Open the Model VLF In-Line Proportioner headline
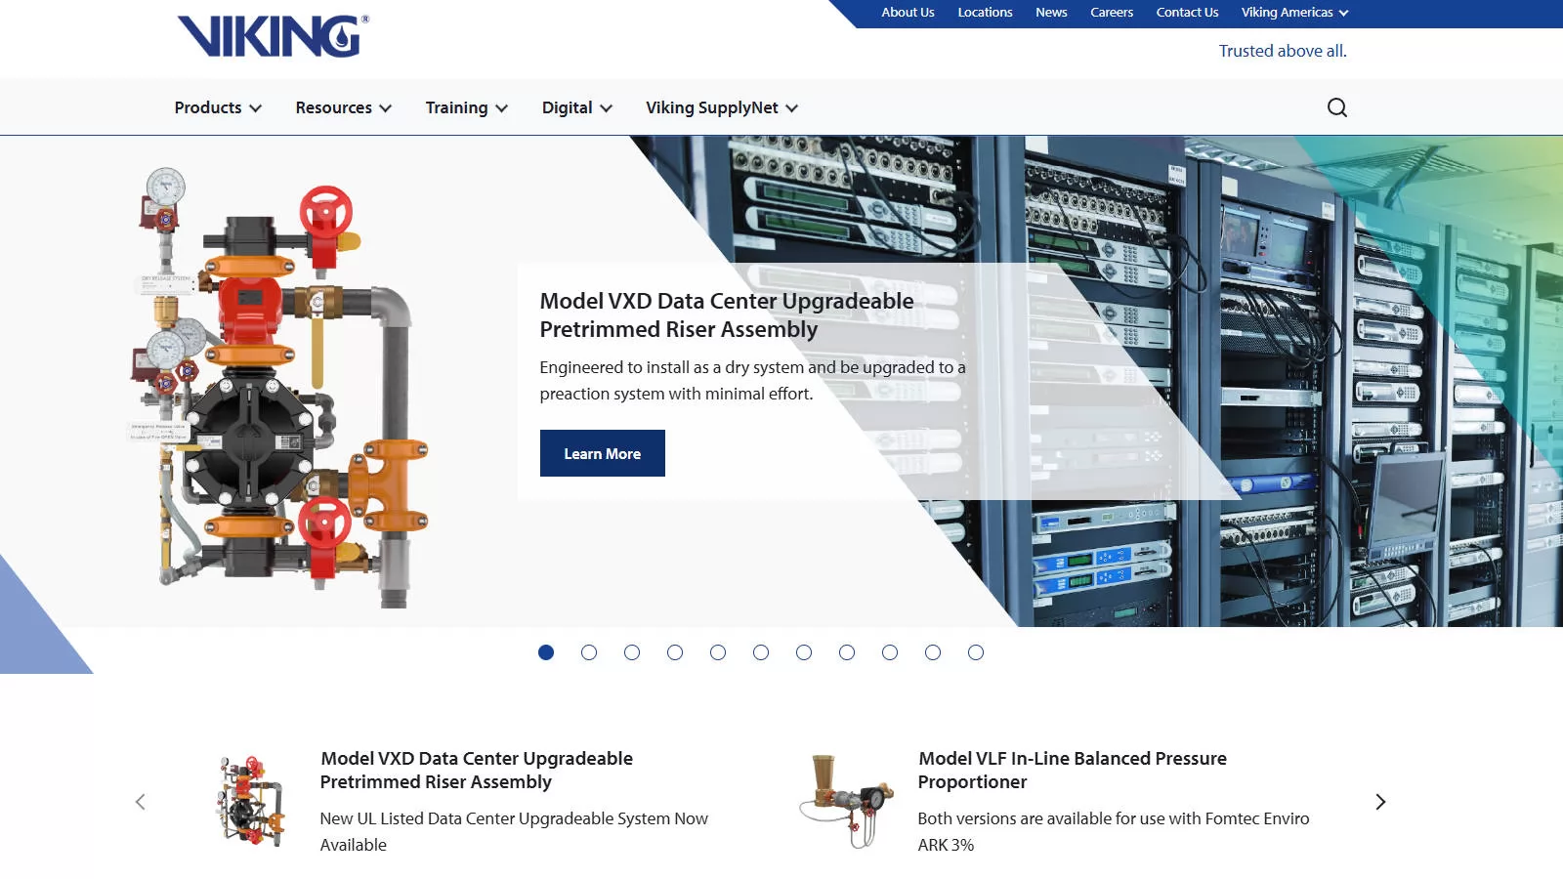 point(1072,770)
